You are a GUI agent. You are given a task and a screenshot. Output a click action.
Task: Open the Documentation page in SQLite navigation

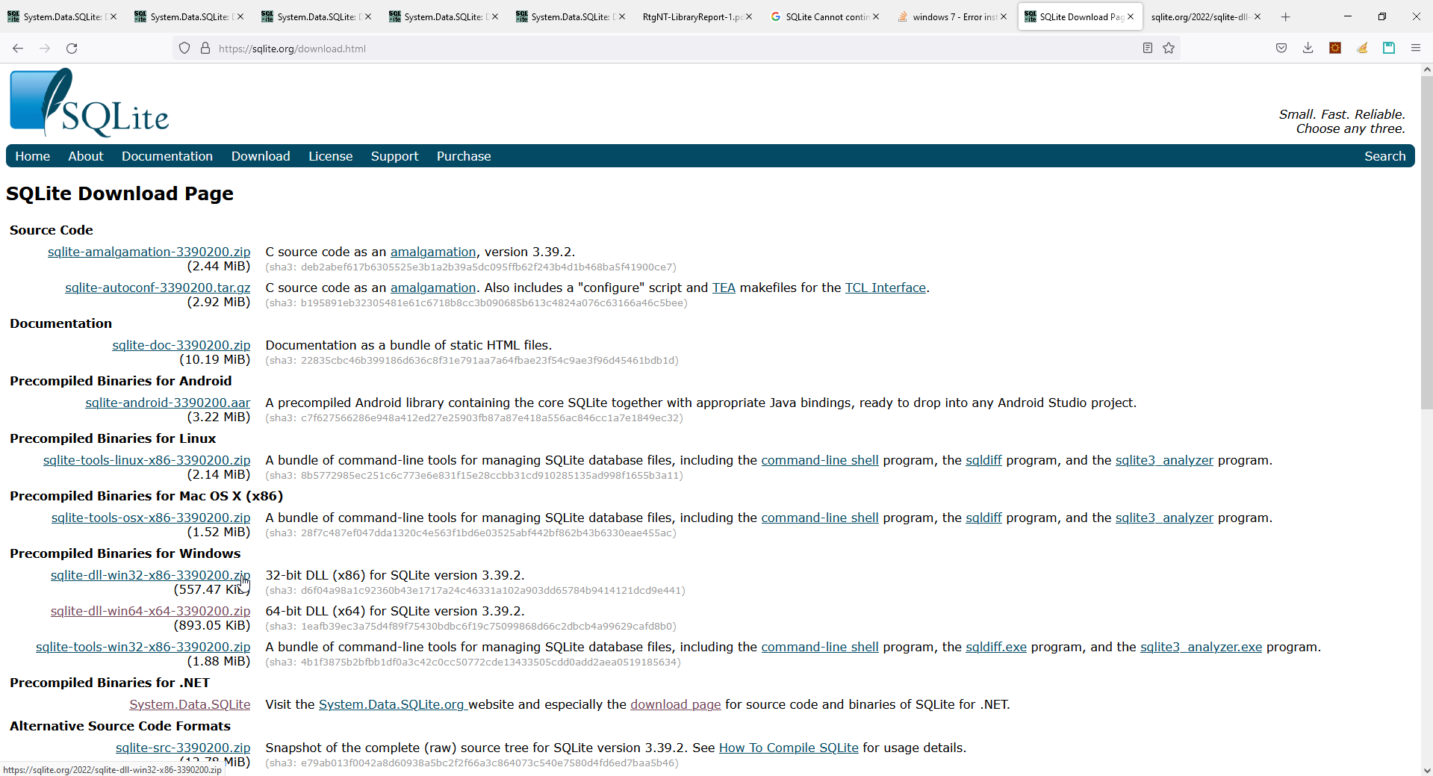click(167, 156)
